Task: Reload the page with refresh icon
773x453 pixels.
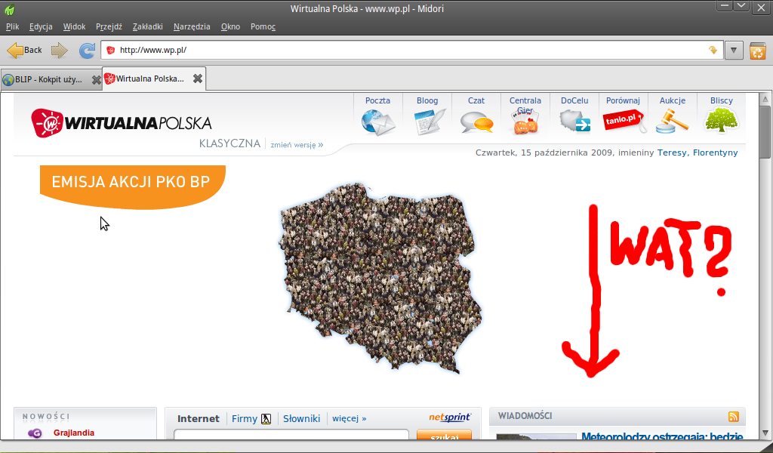Action: point(88,51)
